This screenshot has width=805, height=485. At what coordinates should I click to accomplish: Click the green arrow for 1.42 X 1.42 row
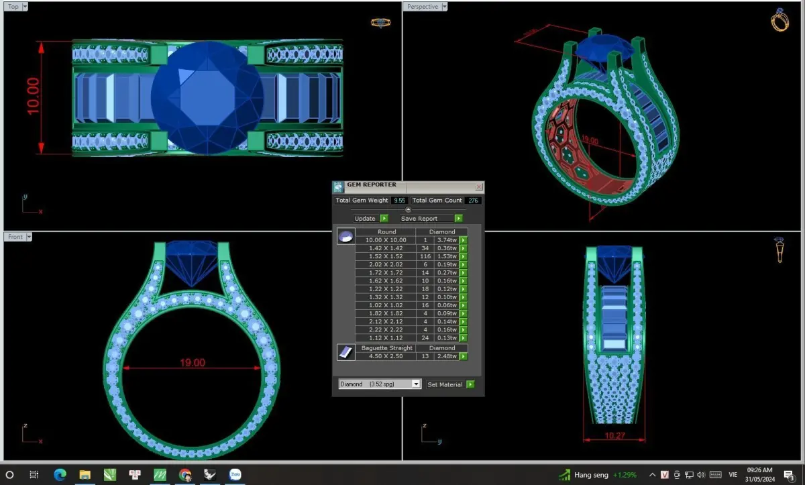(x=464, y=248)
